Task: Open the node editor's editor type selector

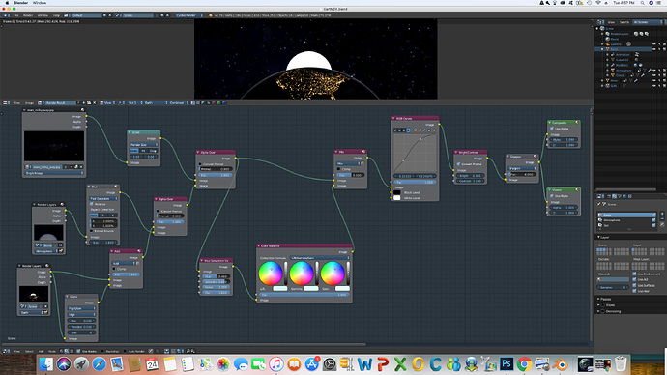Action: [x=6, y=351]
